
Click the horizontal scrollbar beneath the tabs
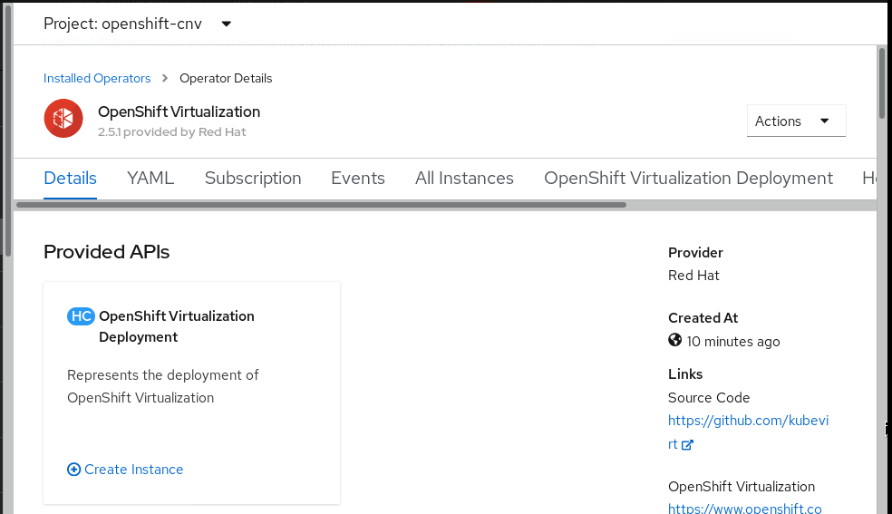(x=321, y=205)
